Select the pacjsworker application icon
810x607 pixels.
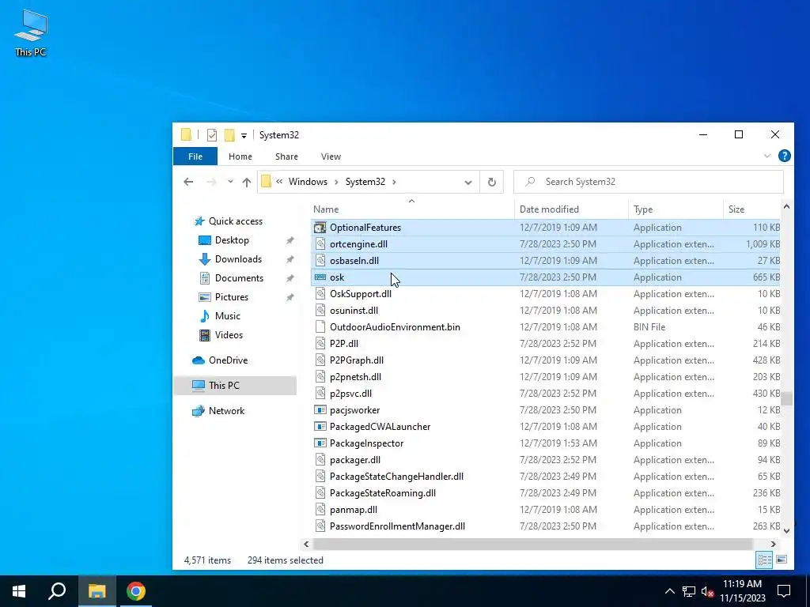(320, 410)
